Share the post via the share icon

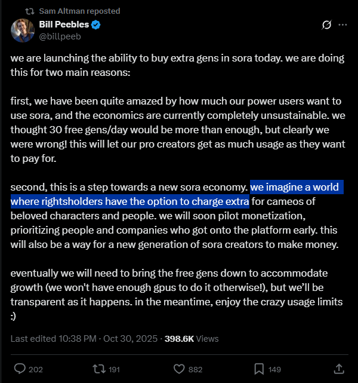(338, 369)
